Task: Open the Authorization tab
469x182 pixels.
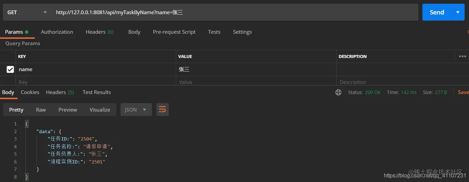Action: tap(57, 32)
